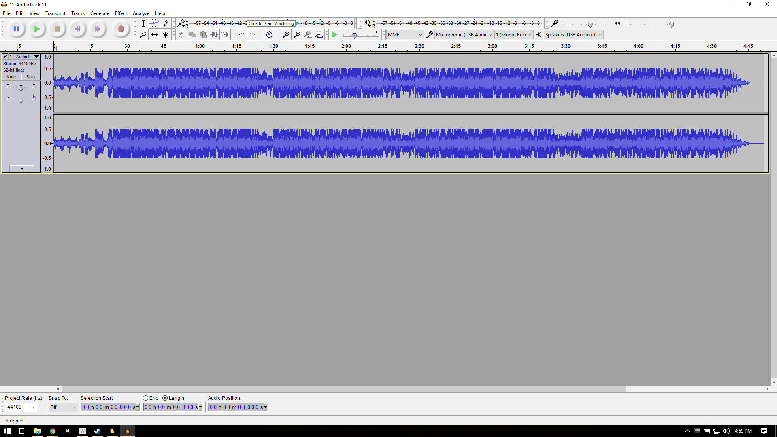Image resolution: width=777 pixels, height=437 pixels.
Task: Click to Start Monitoring the input level
Action: coord(271,23)
